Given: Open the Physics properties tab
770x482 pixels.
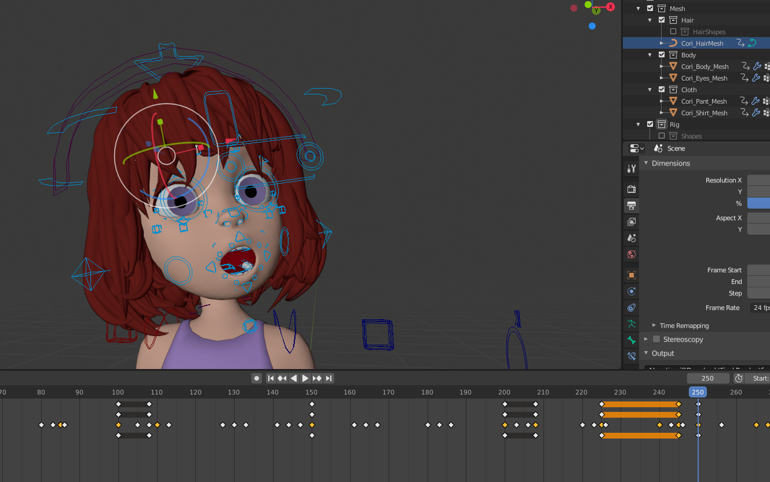Looking at the screenshot, I should (632, 291).
